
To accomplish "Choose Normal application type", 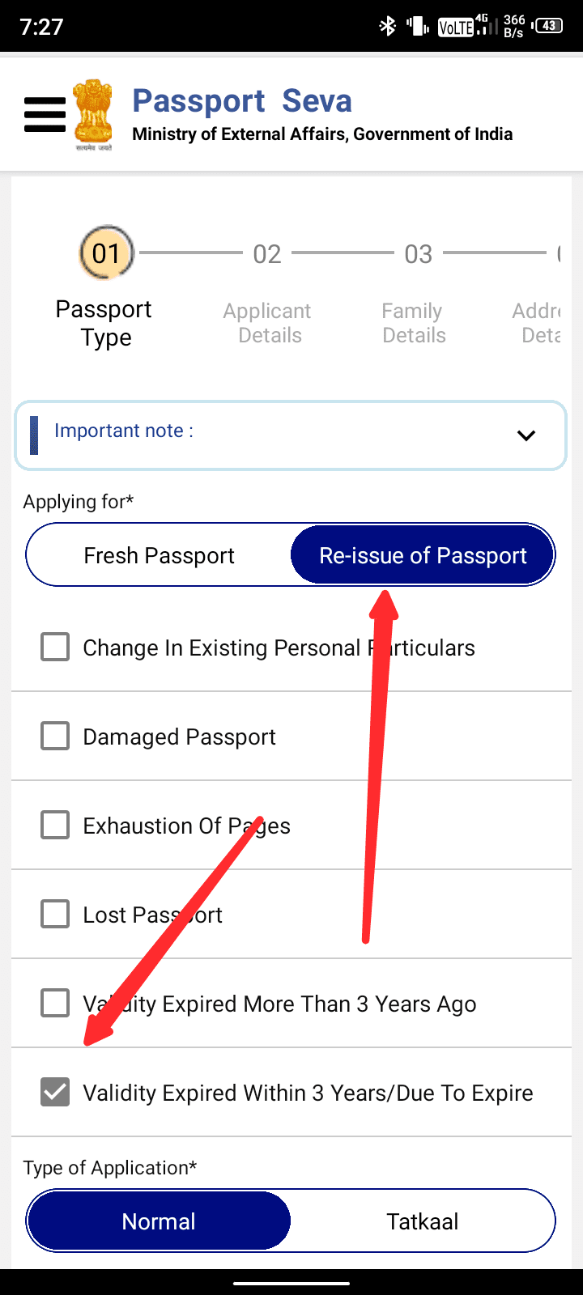I will (x=159, y=1221).
